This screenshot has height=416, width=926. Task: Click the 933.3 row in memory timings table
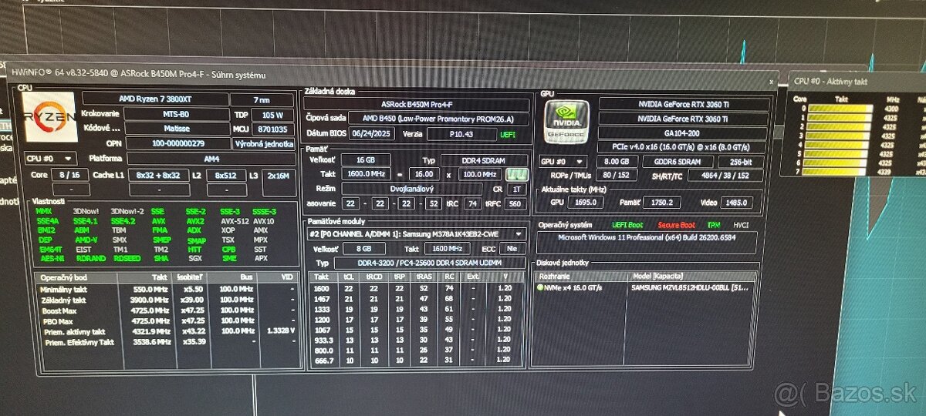pos(417,339)
